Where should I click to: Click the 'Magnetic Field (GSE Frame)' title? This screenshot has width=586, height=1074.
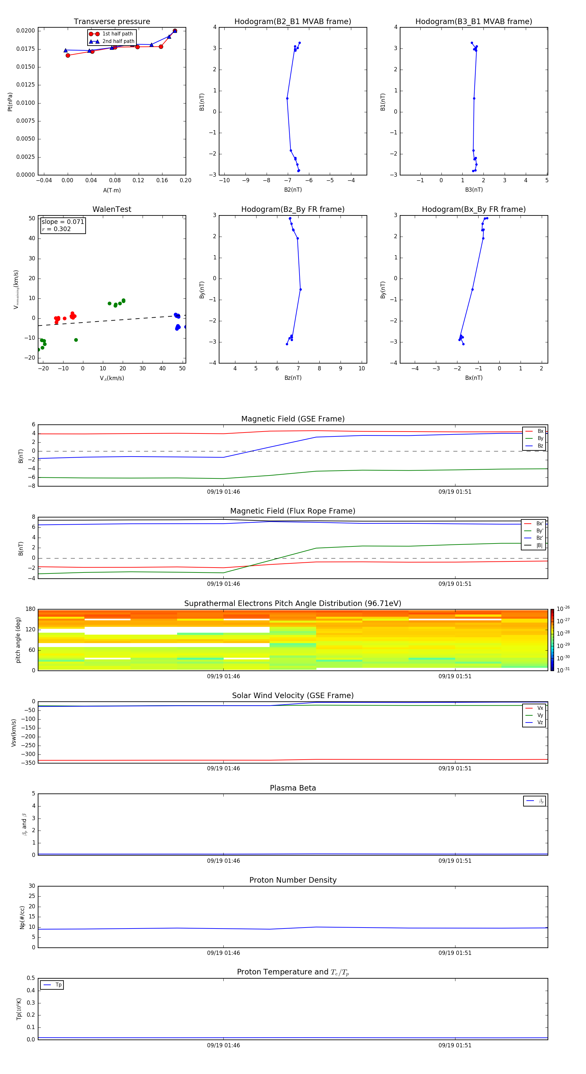(293, 419)
